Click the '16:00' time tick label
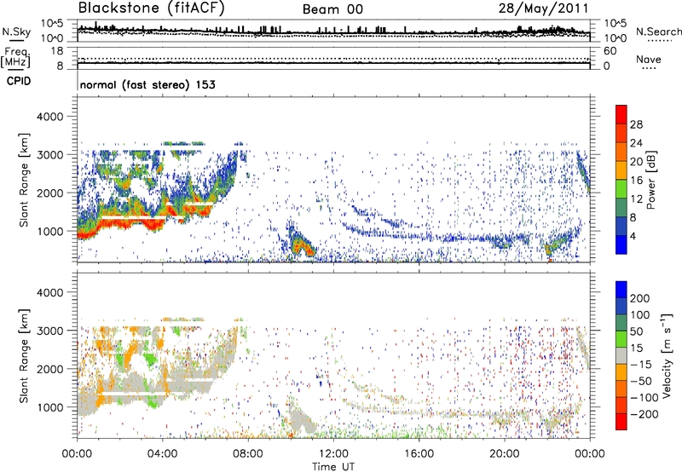The image size is (682, 472). tap(419, 454)
